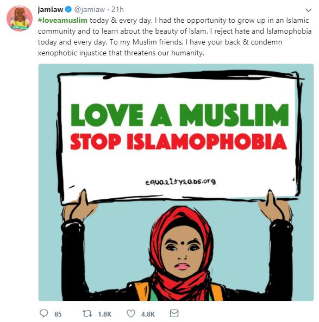View the 85 replies count
319x322 pixels.
pos(58,314)
